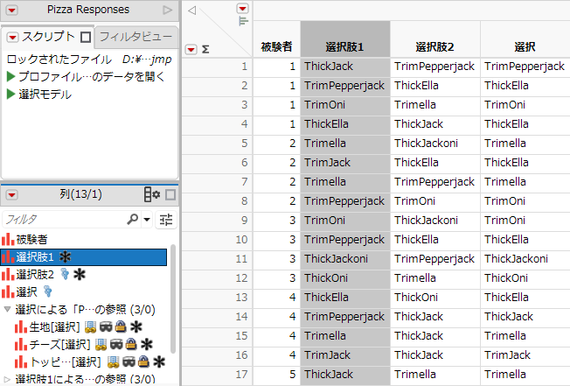Select the 選択肢2 column header
Screen dimensions: 570x386
pos(435,39)
